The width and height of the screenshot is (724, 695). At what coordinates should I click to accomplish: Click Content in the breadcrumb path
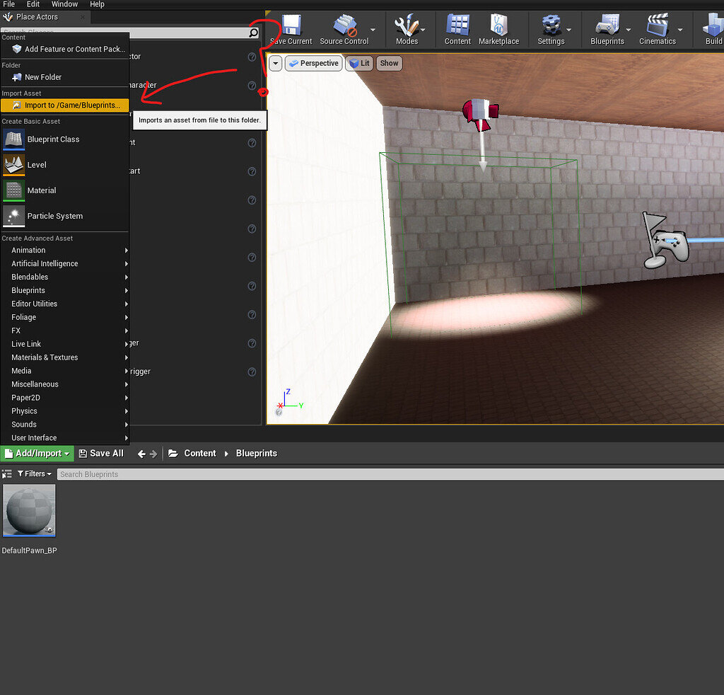tap(200, 454)
